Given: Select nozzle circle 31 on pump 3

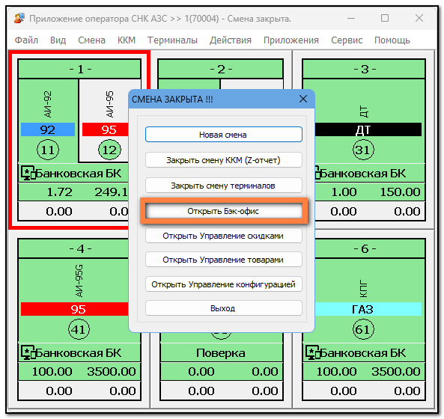Looking at the screenshot, I should pos(363,150).
